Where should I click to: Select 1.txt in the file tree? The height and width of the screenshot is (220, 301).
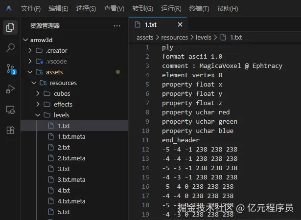[74, 126]
